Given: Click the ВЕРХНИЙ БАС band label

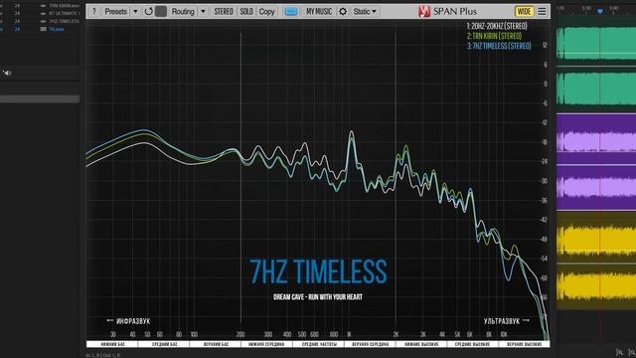Looking at the screenshot, I should click(216, 344).
